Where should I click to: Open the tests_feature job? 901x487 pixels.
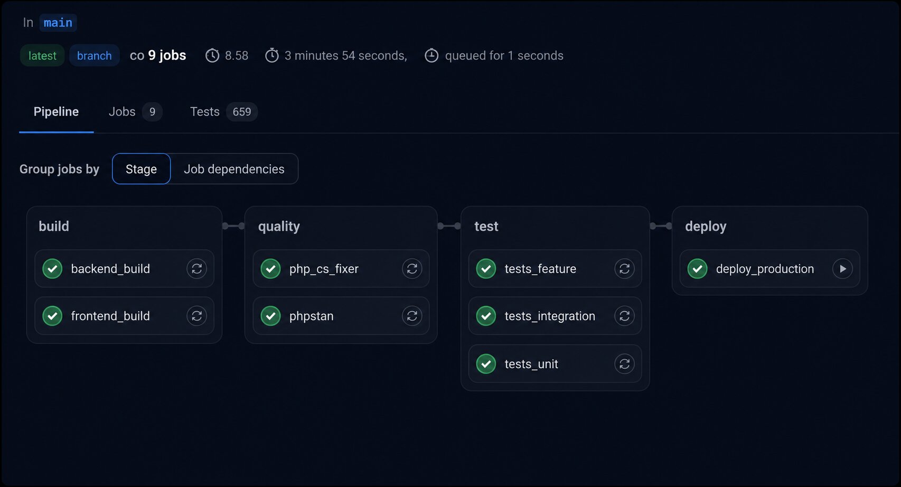pos(540,269)
